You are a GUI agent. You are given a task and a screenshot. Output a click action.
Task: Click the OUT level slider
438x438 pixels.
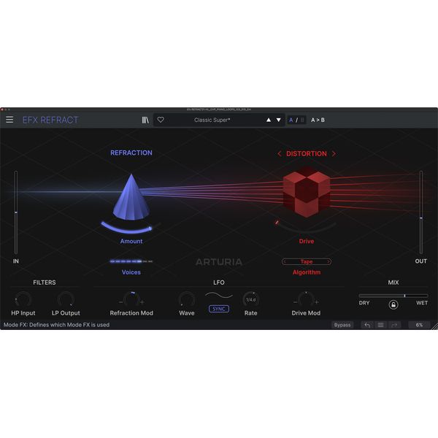tap(421, 212)
